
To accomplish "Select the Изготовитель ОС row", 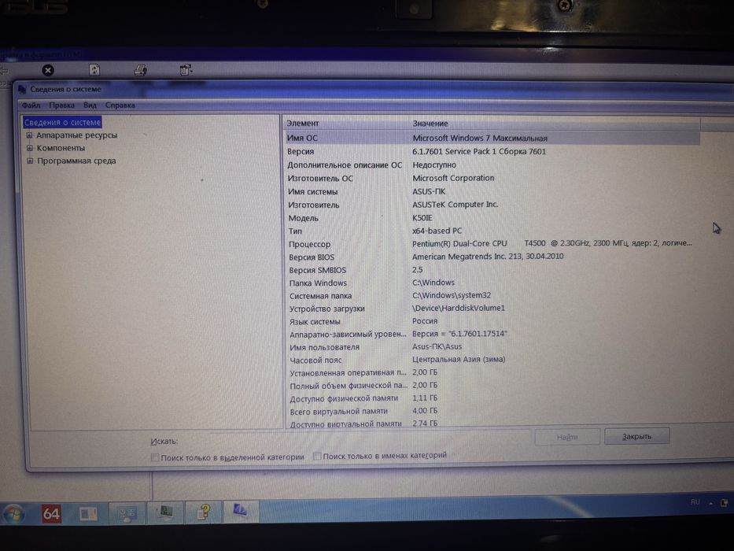I will [492, 178].
